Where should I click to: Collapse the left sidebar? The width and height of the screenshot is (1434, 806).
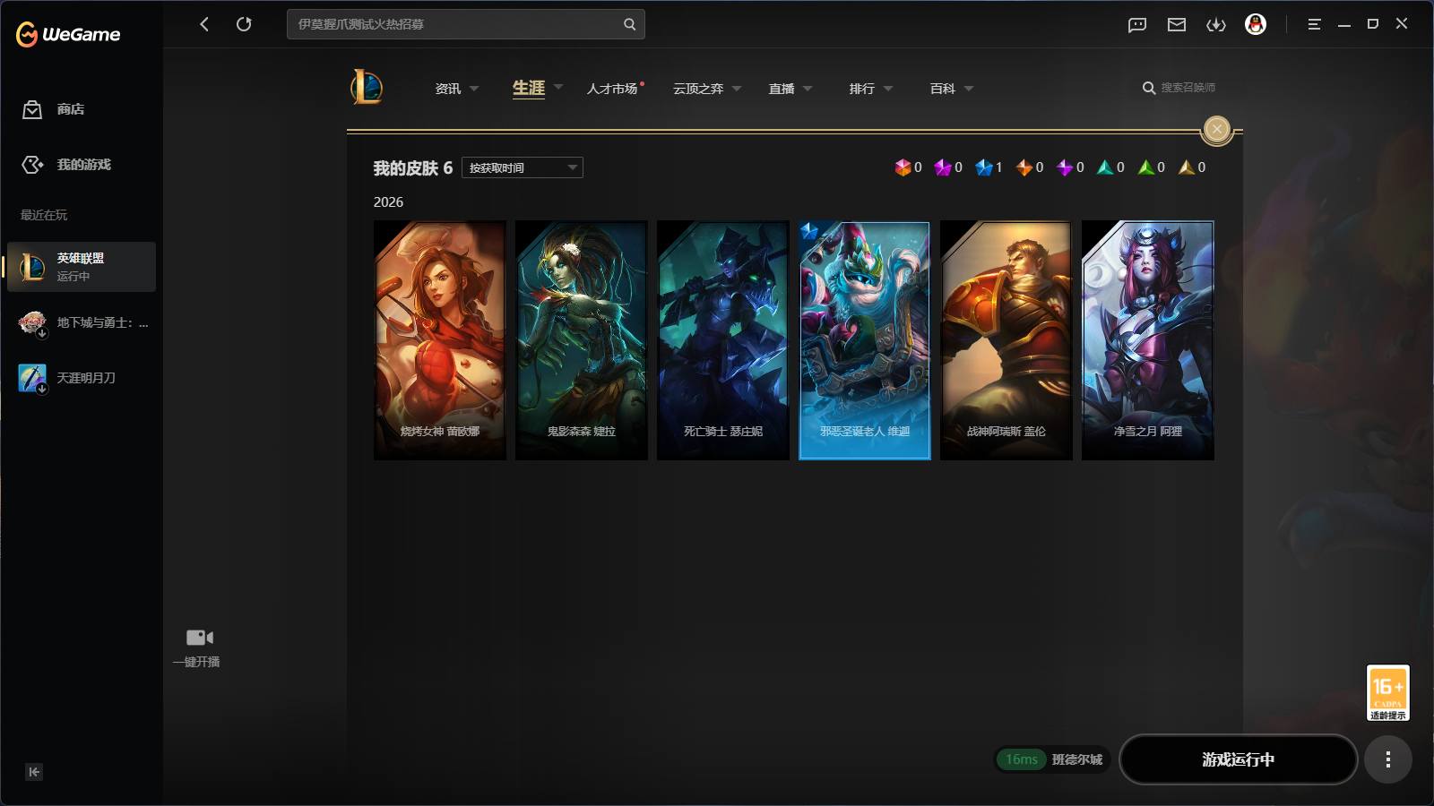pos(34,772)
